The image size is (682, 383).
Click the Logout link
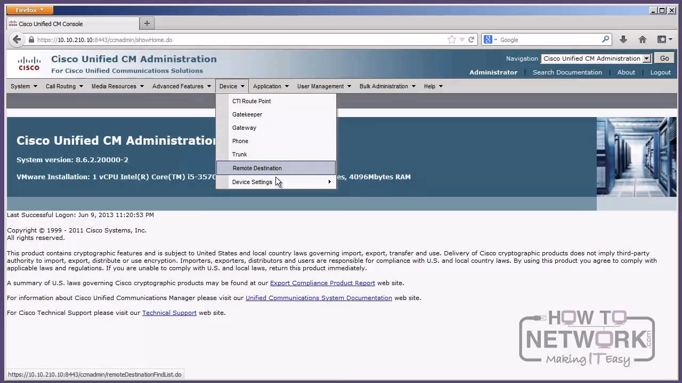pos(660,72)
